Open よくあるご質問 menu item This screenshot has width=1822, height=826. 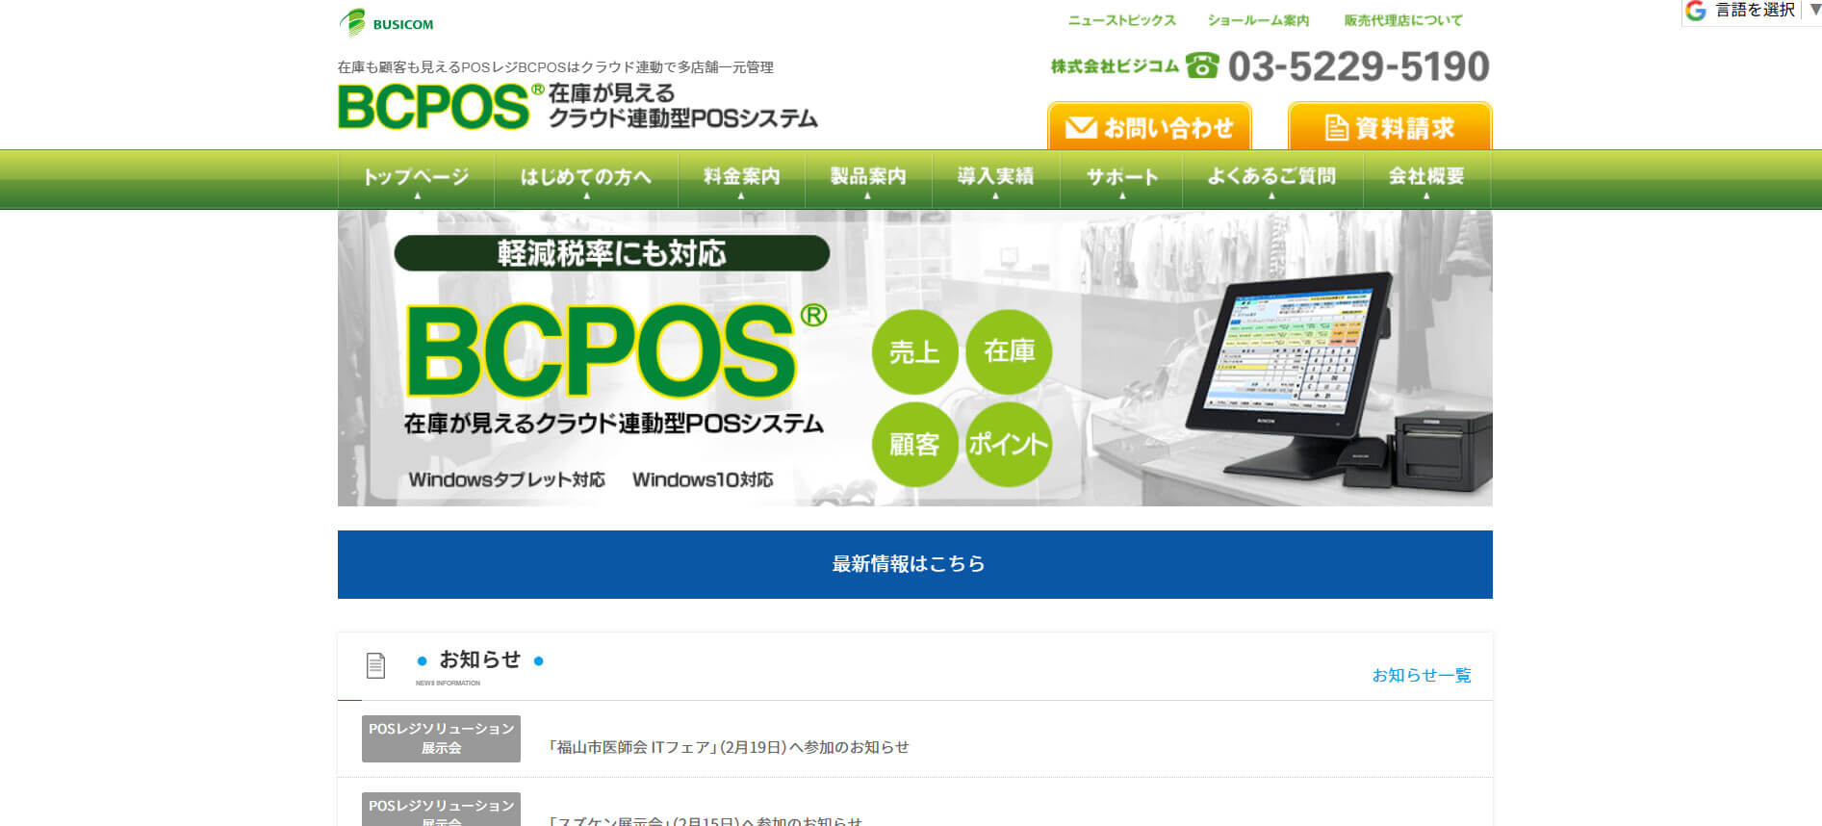click(x=1272, y=179)
